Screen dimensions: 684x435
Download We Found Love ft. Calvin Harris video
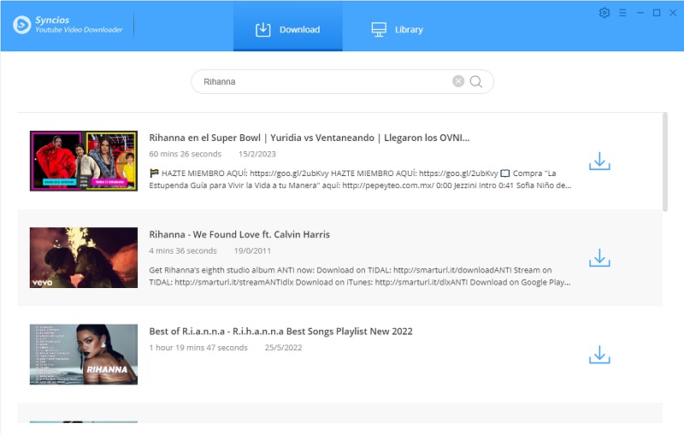[599, 257]
